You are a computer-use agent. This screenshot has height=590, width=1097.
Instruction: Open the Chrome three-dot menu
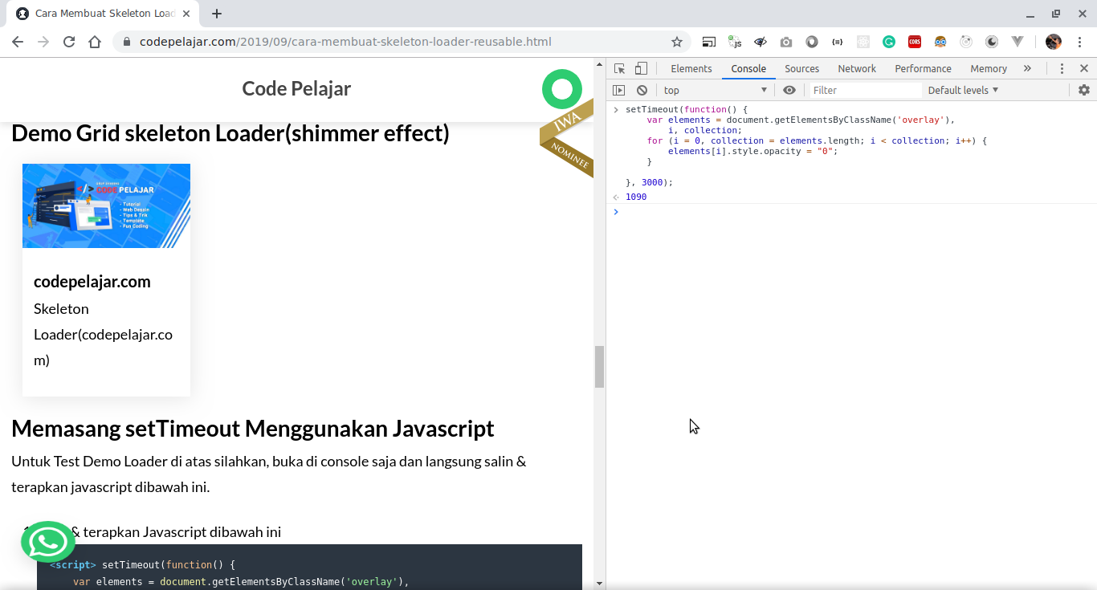point(1079,42)
